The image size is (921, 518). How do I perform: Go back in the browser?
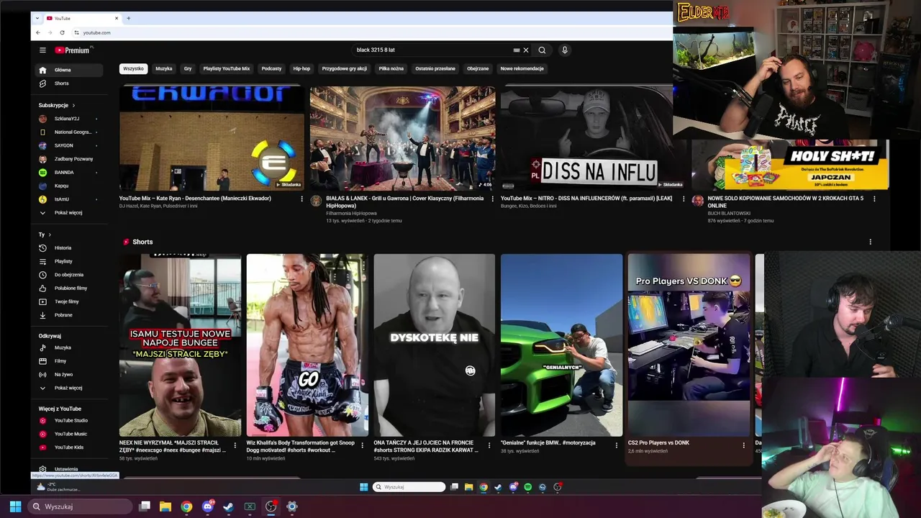38,32
